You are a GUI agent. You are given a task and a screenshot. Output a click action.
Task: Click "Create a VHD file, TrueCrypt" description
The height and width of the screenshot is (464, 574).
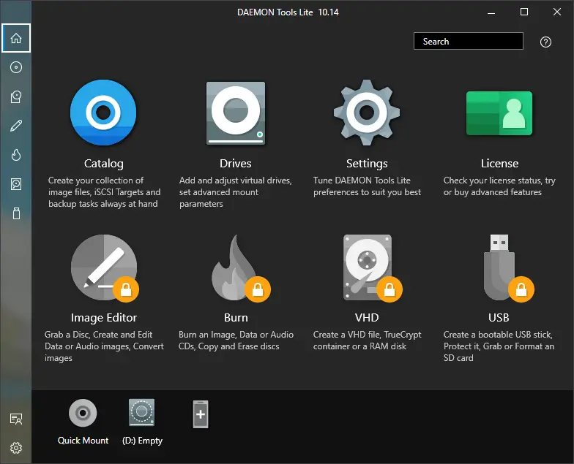click(368, 335)
